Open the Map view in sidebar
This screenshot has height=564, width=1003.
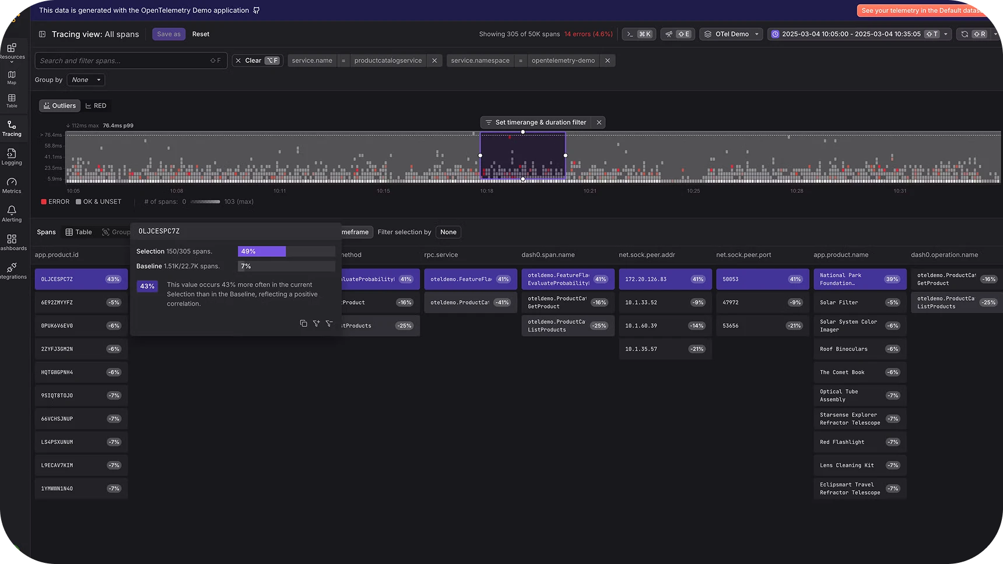point(12,77)
